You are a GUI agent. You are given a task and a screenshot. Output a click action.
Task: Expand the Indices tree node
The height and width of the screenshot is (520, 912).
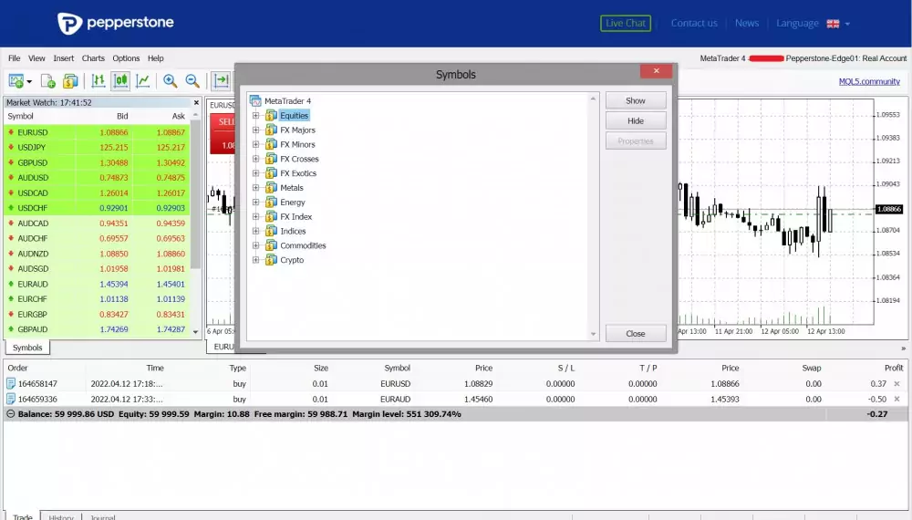256,231
